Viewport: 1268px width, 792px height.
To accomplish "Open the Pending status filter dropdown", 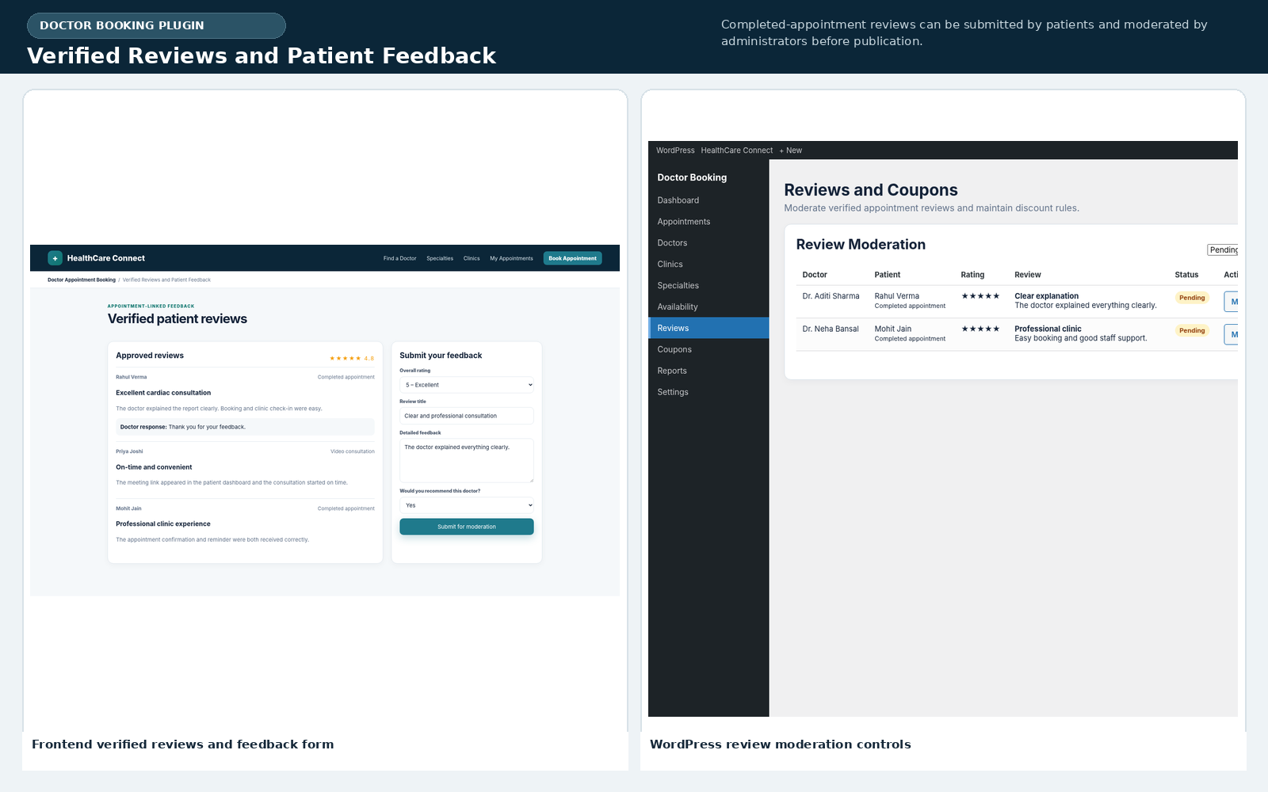I will (1223, 250).
